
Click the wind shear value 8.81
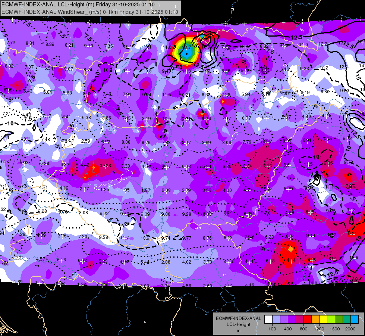[x=30, y=43]
